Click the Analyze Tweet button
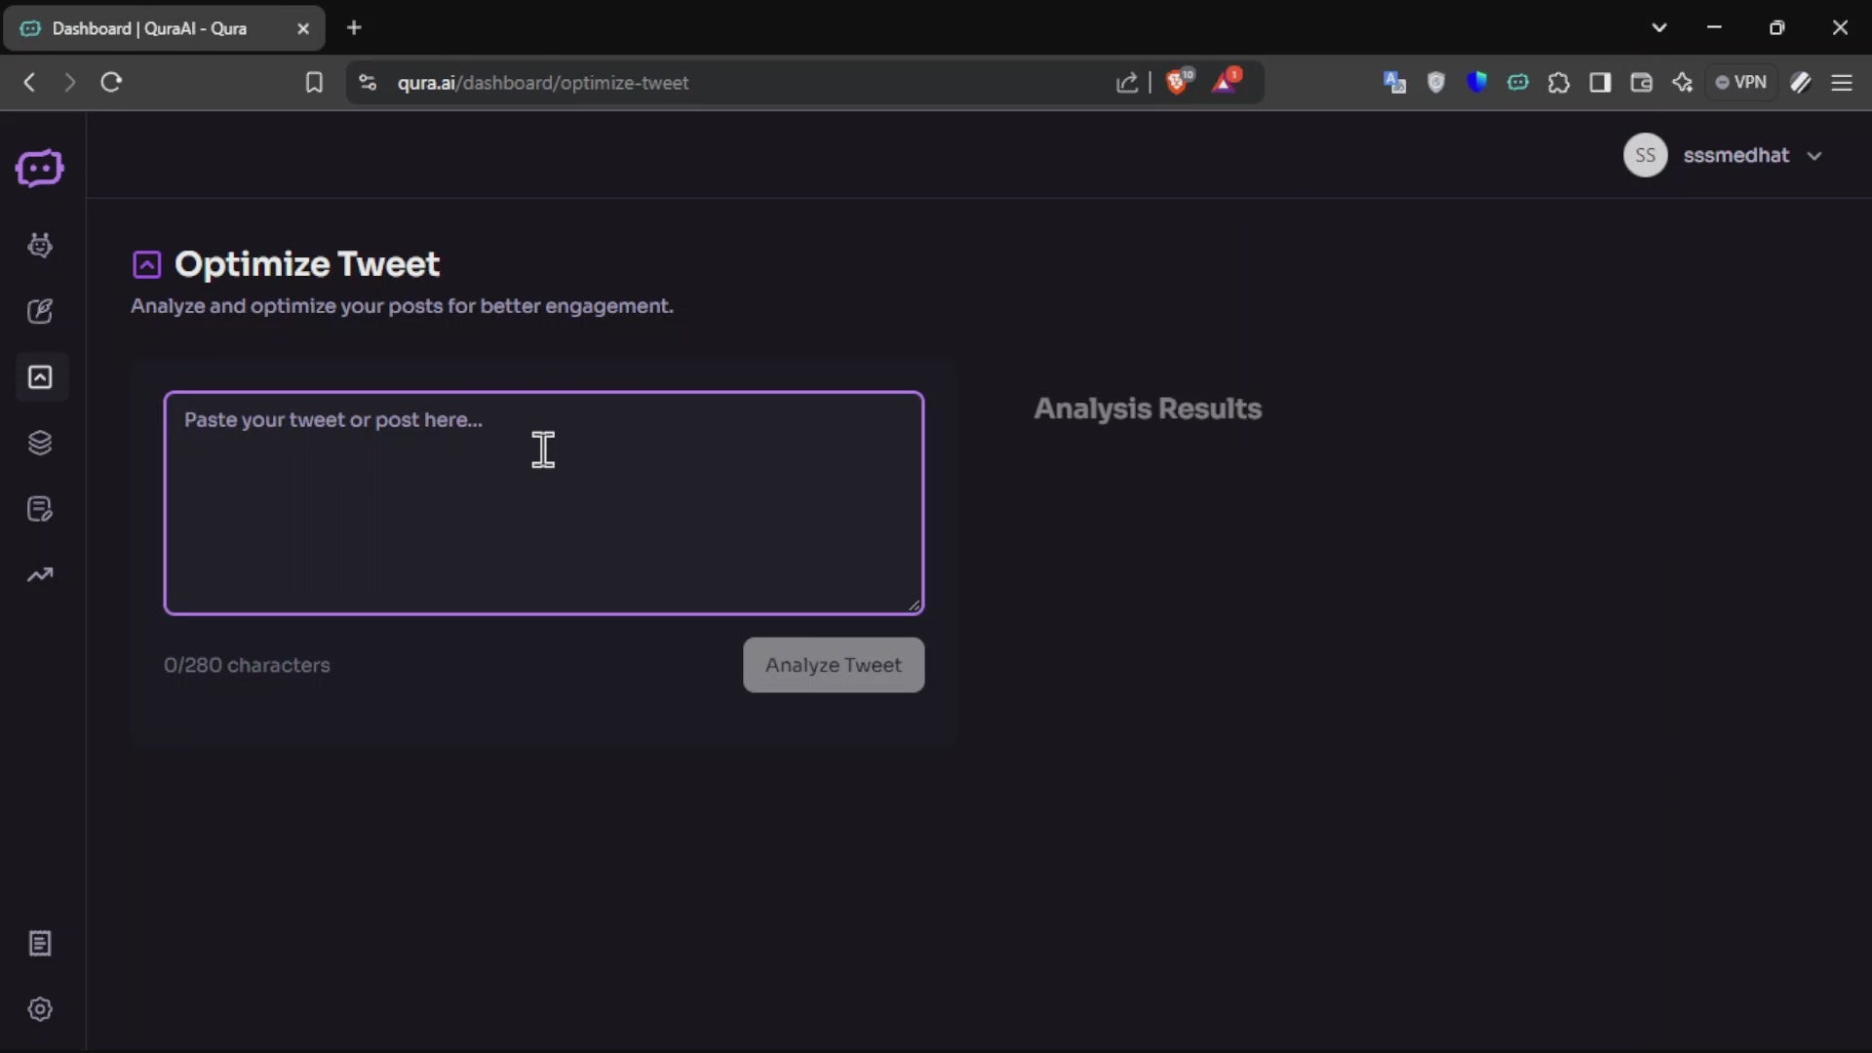Screen dimensions: 1872x1053 pyautogui.click(x=833, y=665)
